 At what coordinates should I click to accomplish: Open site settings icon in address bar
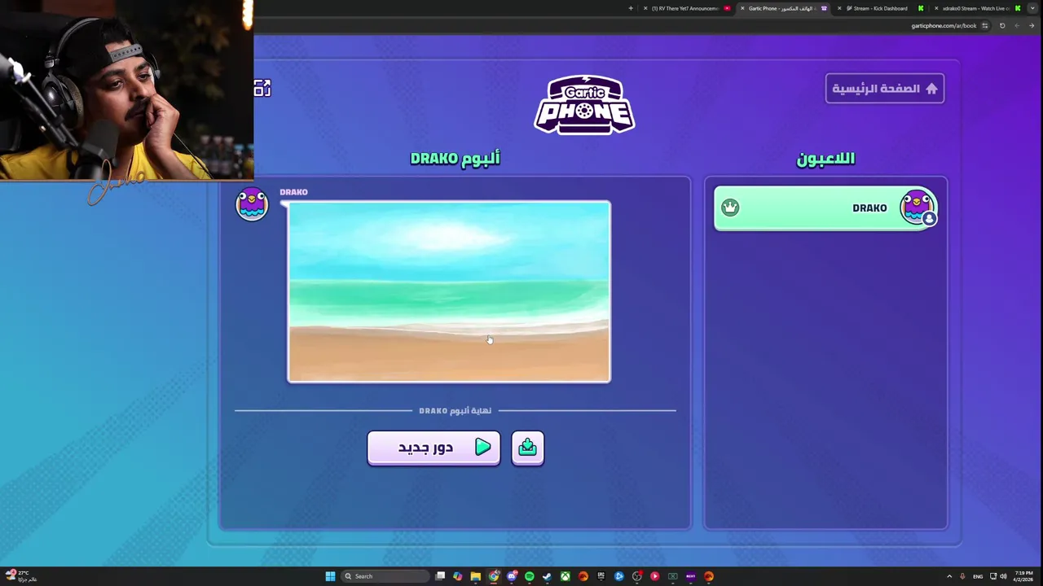pos(985,25)
